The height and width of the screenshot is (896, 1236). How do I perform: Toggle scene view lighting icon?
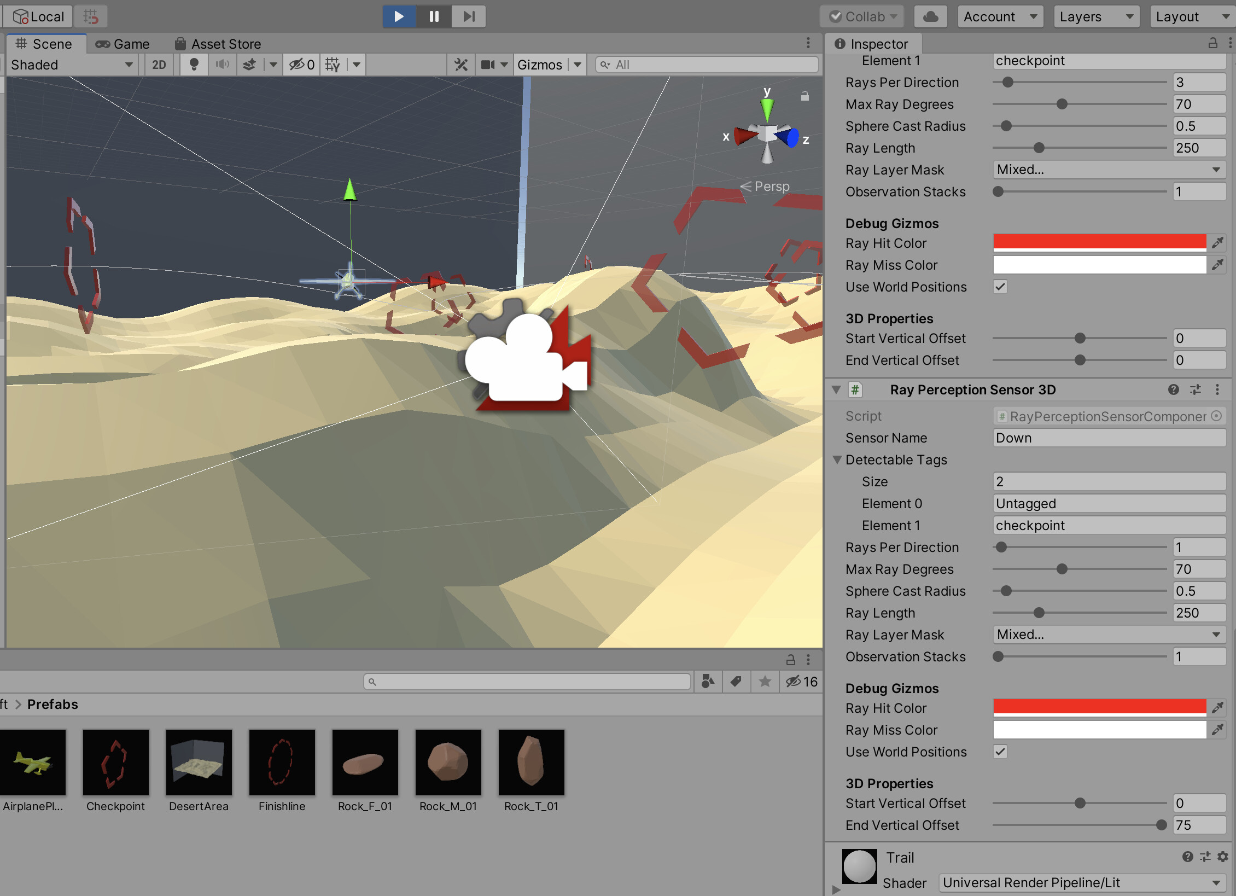pos(193,64)
